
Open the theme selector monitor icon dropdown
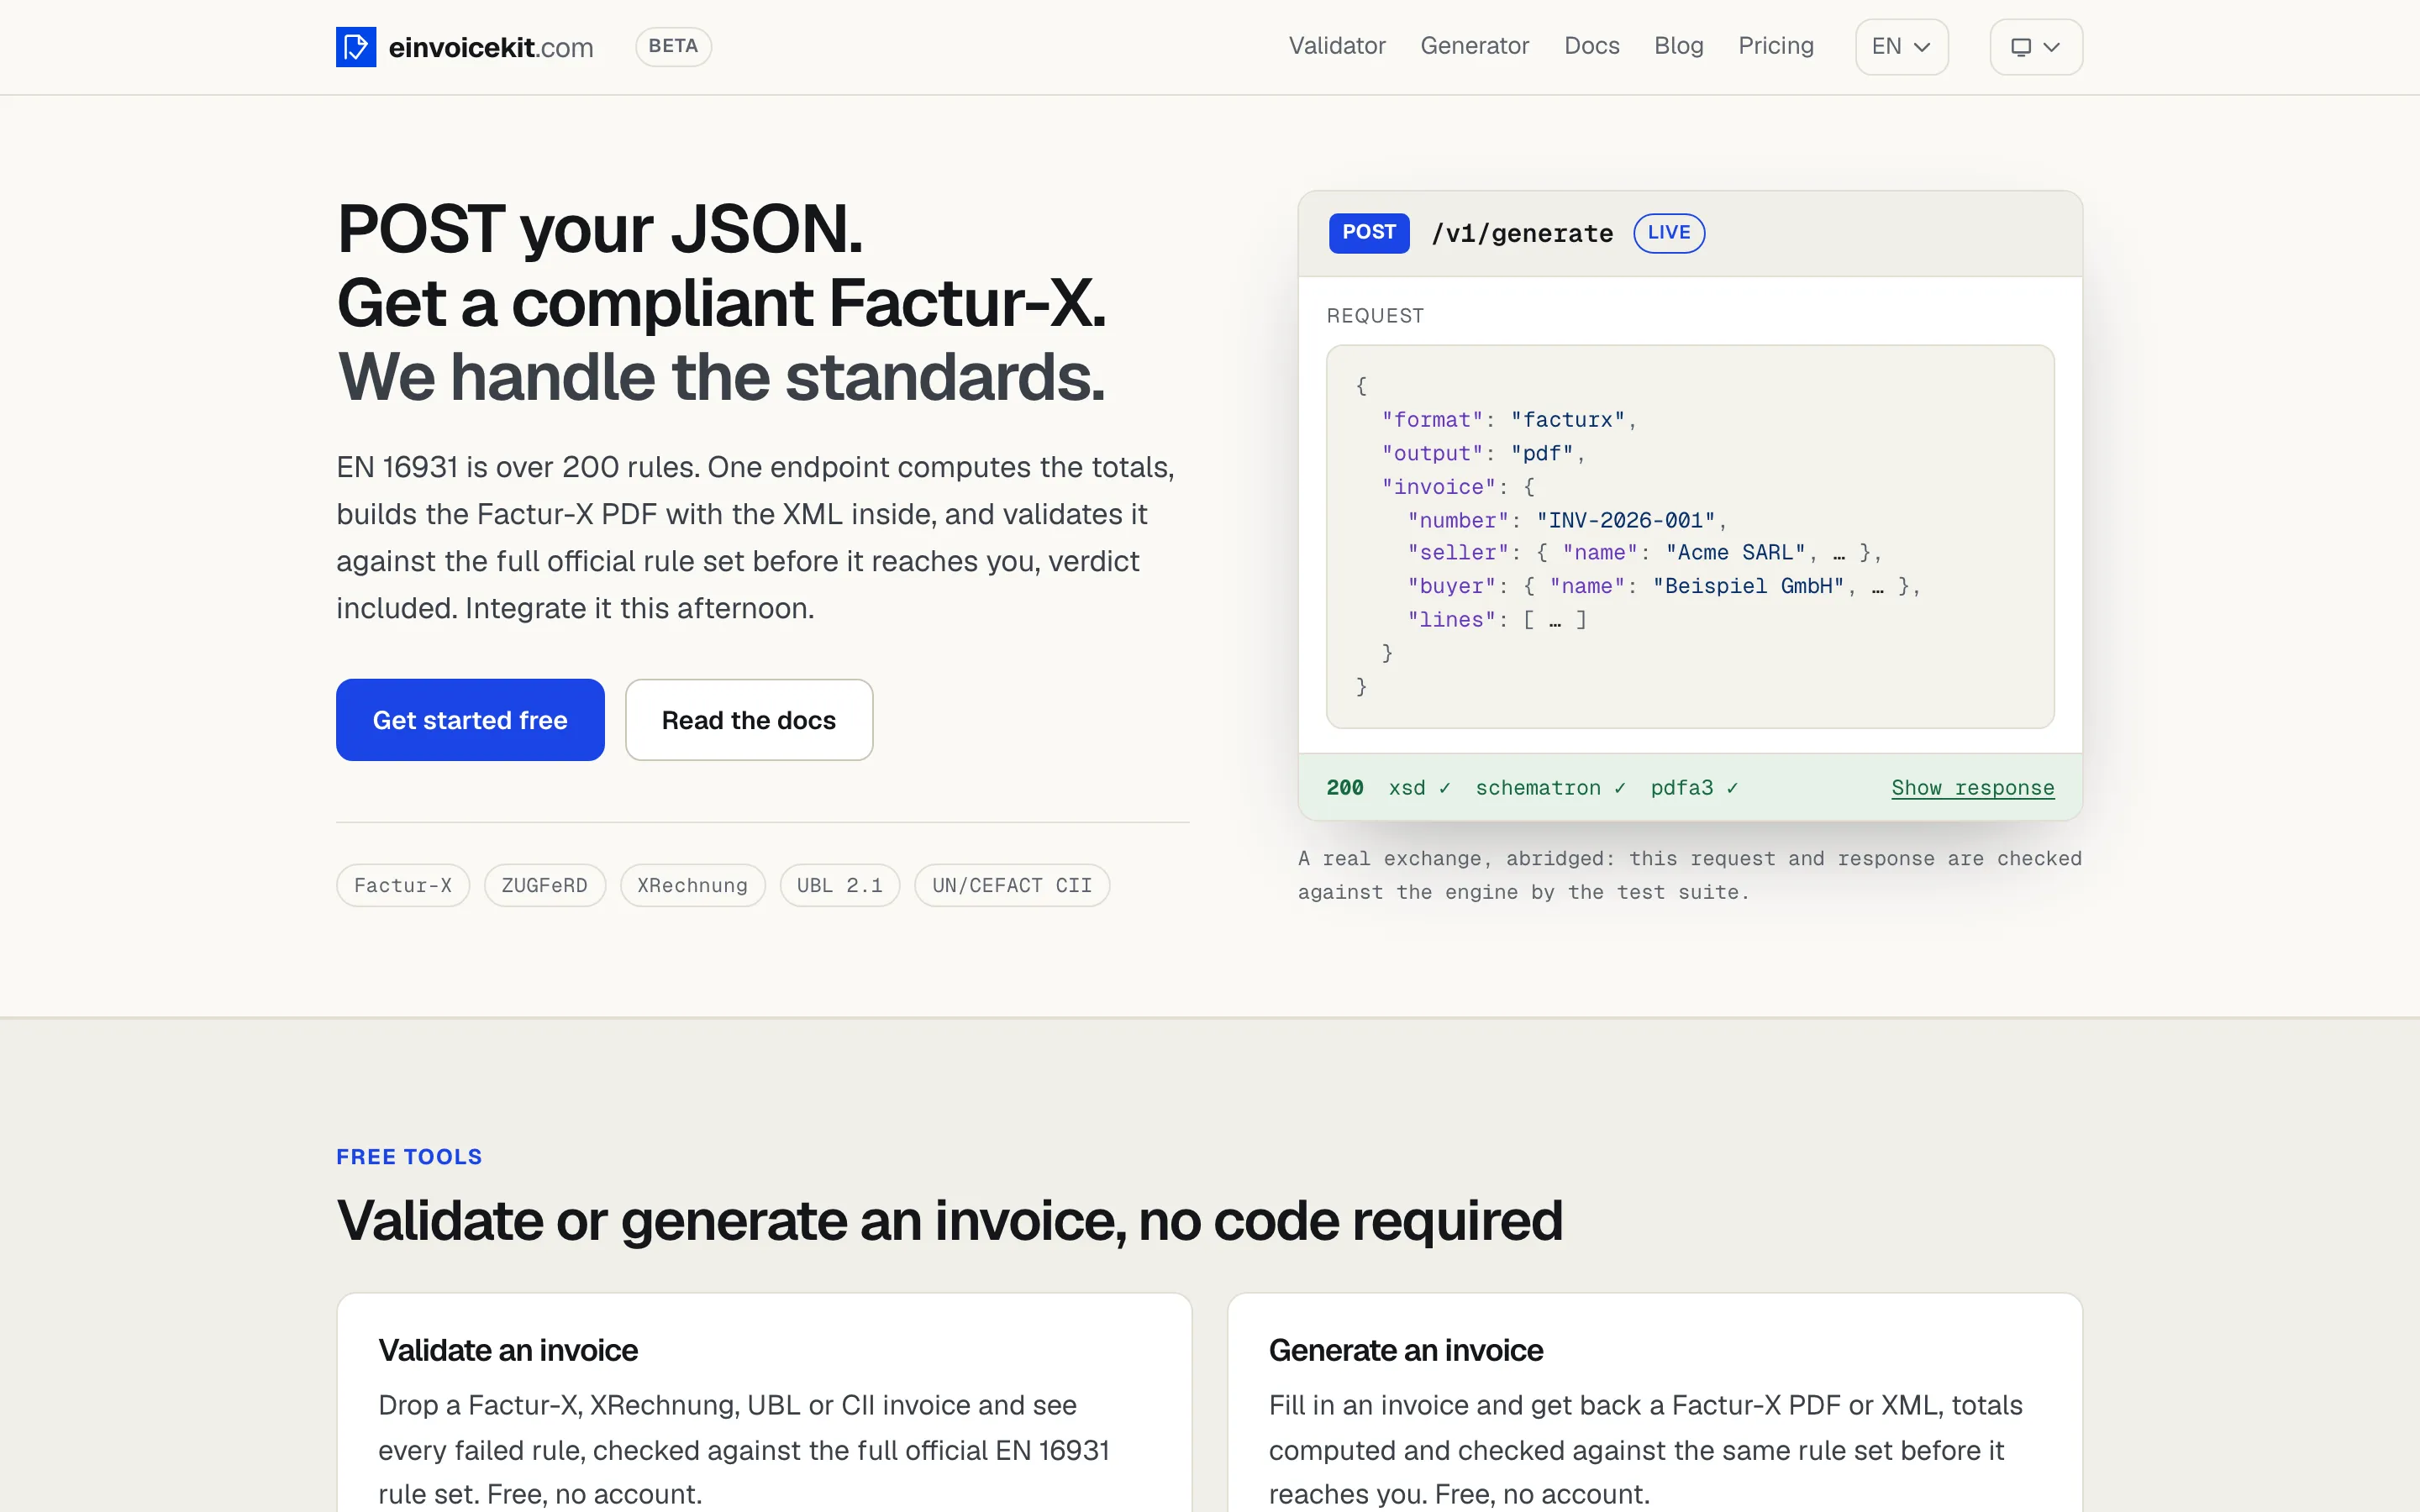2036,47
